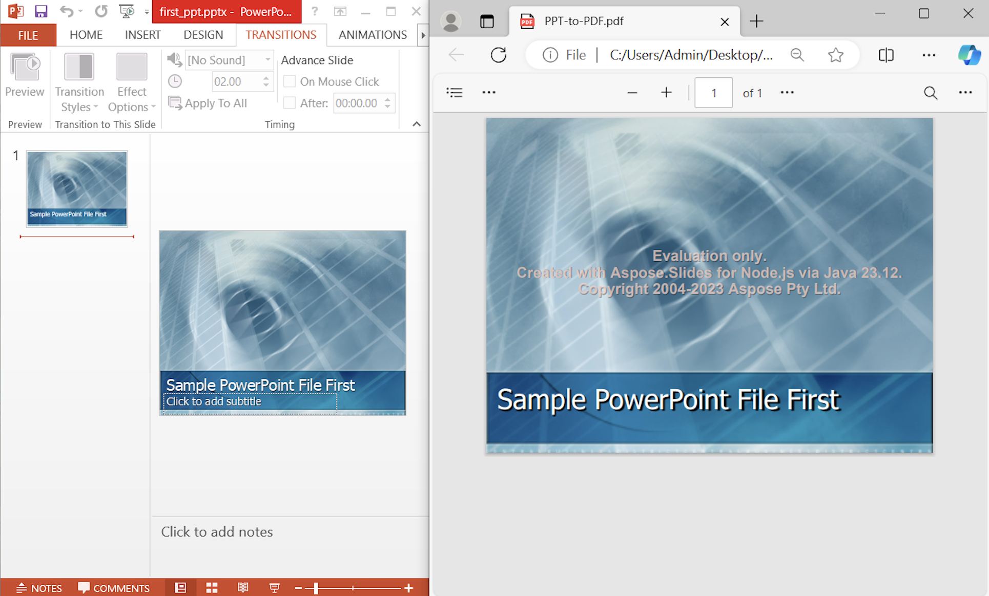Check the After timing checkbox

[290, 103]
